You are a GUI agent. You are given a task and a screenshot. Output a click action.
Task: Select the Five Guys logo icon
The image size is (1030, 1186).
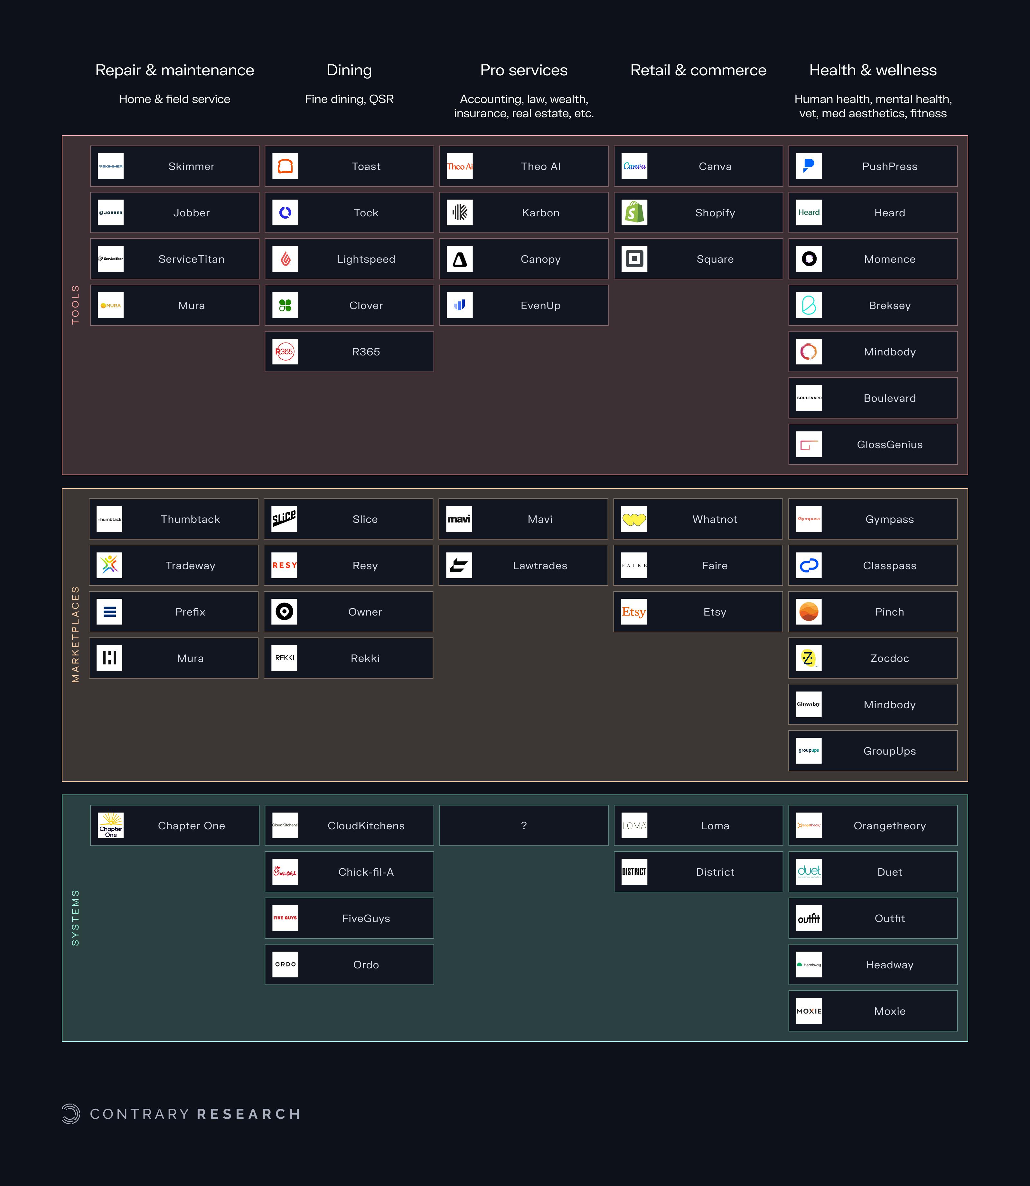(285, 918)
